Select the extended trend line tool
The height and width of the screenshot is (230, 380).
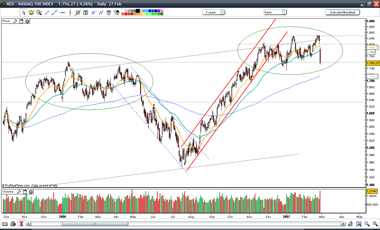tap(54, 12)
